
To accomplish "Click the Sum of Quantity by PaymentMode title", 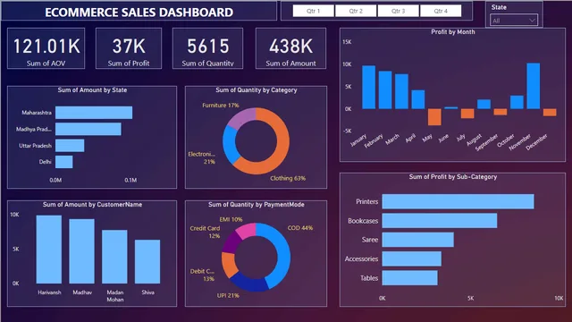I will click(257, 205).
